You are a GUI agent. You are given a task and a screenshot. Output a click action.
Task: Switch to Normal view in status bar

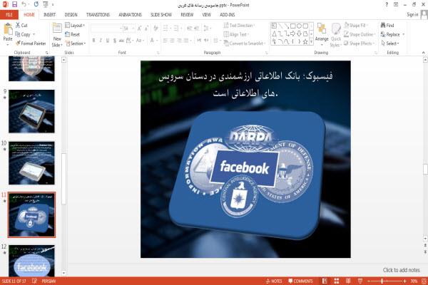tap(325, 281)
